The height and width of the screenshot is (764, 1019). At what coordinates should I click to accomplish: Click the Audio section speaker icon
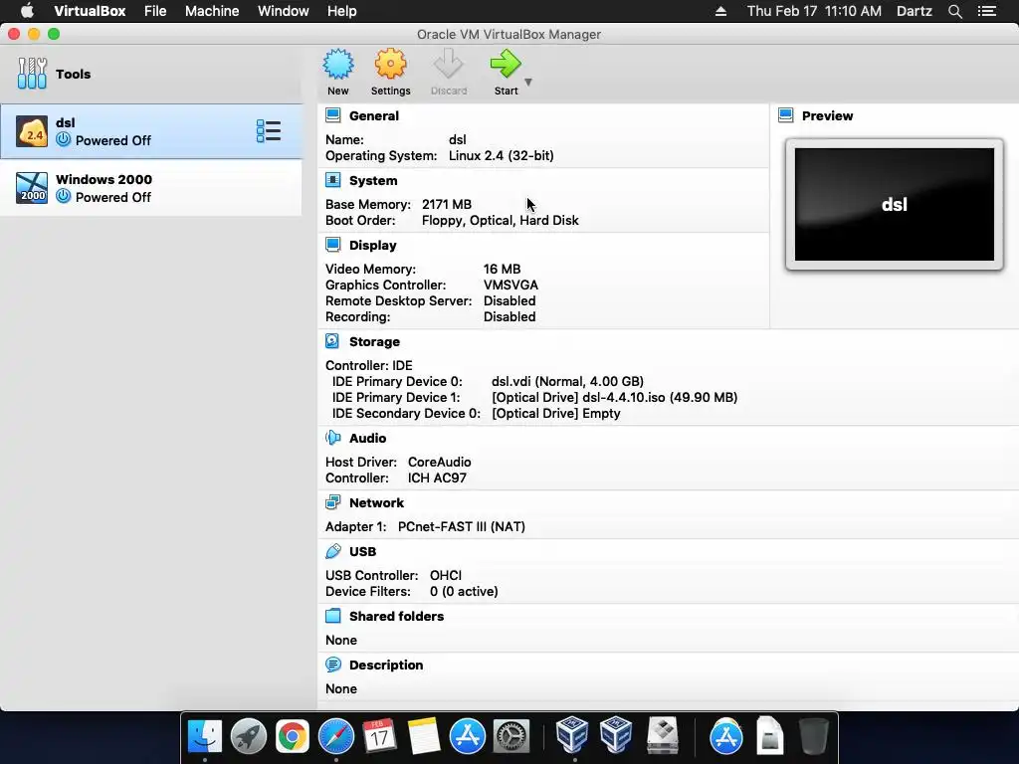pos(332,438)
